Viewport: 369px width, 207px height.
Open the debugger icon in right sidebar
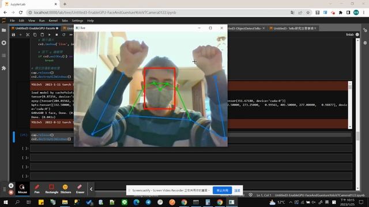[365, 43]
